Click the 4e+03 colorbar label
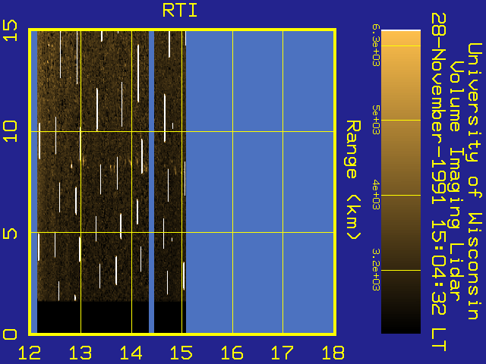The width and height of the screenshot is (486, 364). tap(376, 196)
